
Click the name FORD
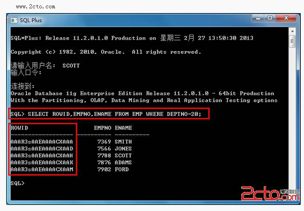point(122,169)
